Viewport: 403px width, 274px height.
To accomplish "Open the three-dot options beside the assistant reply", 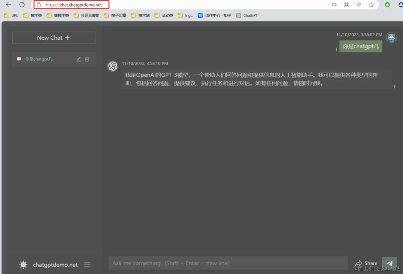I will pos(395,87).
